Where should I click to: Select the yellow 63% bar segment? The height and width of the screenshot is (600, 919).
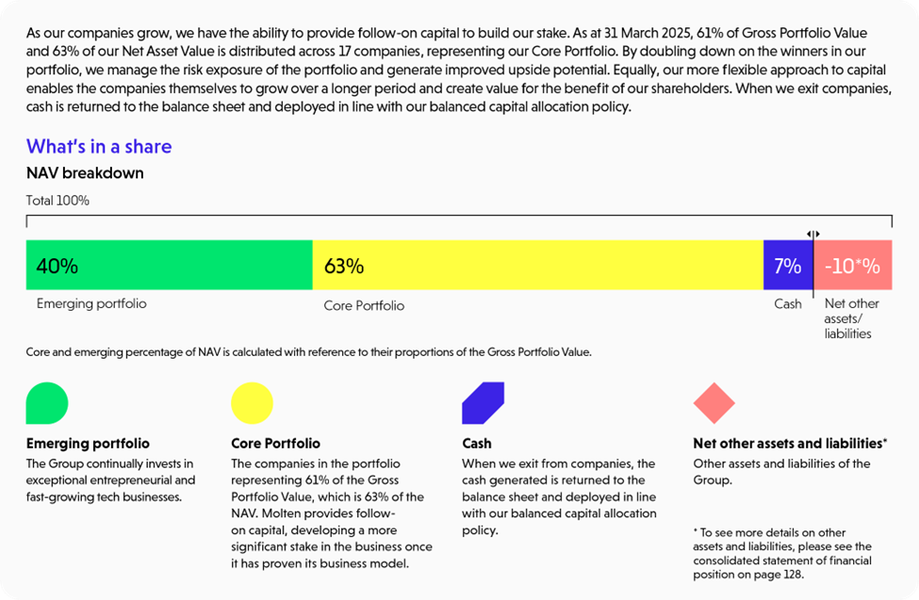pos(537,266)
